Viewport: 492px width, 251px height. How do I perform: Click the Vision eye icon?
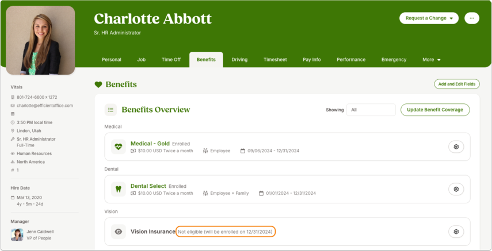click(x=119, y=231)
